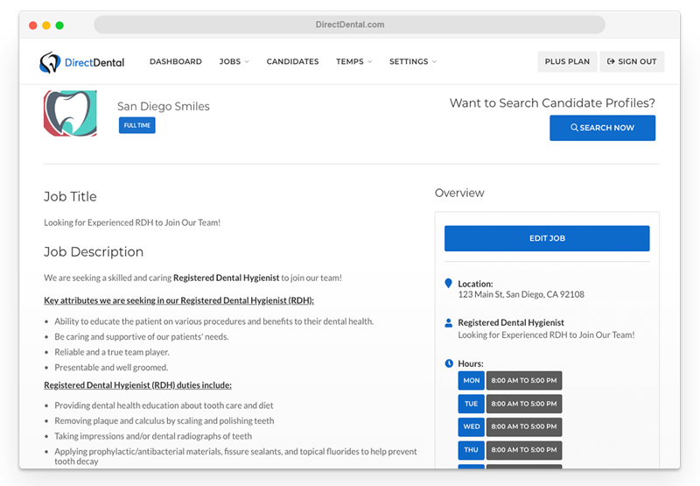Click the Registered Dental Hygienist label in Overview
700x486 pixels.
click(511, 322)
